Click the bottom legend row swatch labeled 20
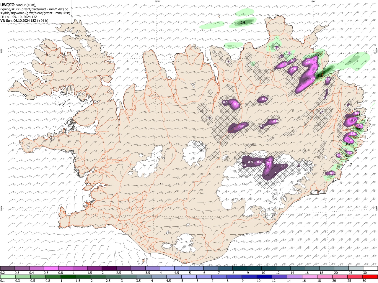 340,277
